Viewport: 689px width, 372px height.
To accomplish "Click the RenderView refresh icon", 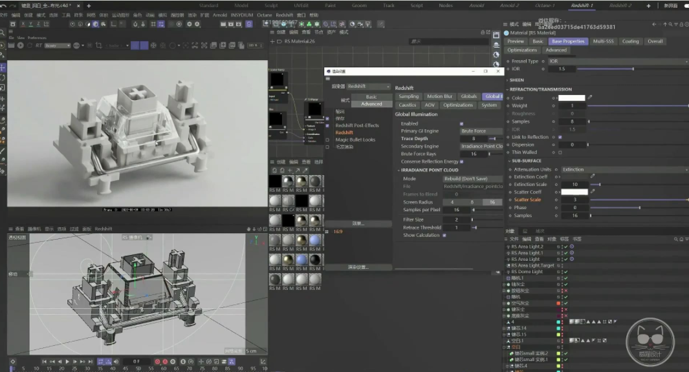I will coord(30,45).
